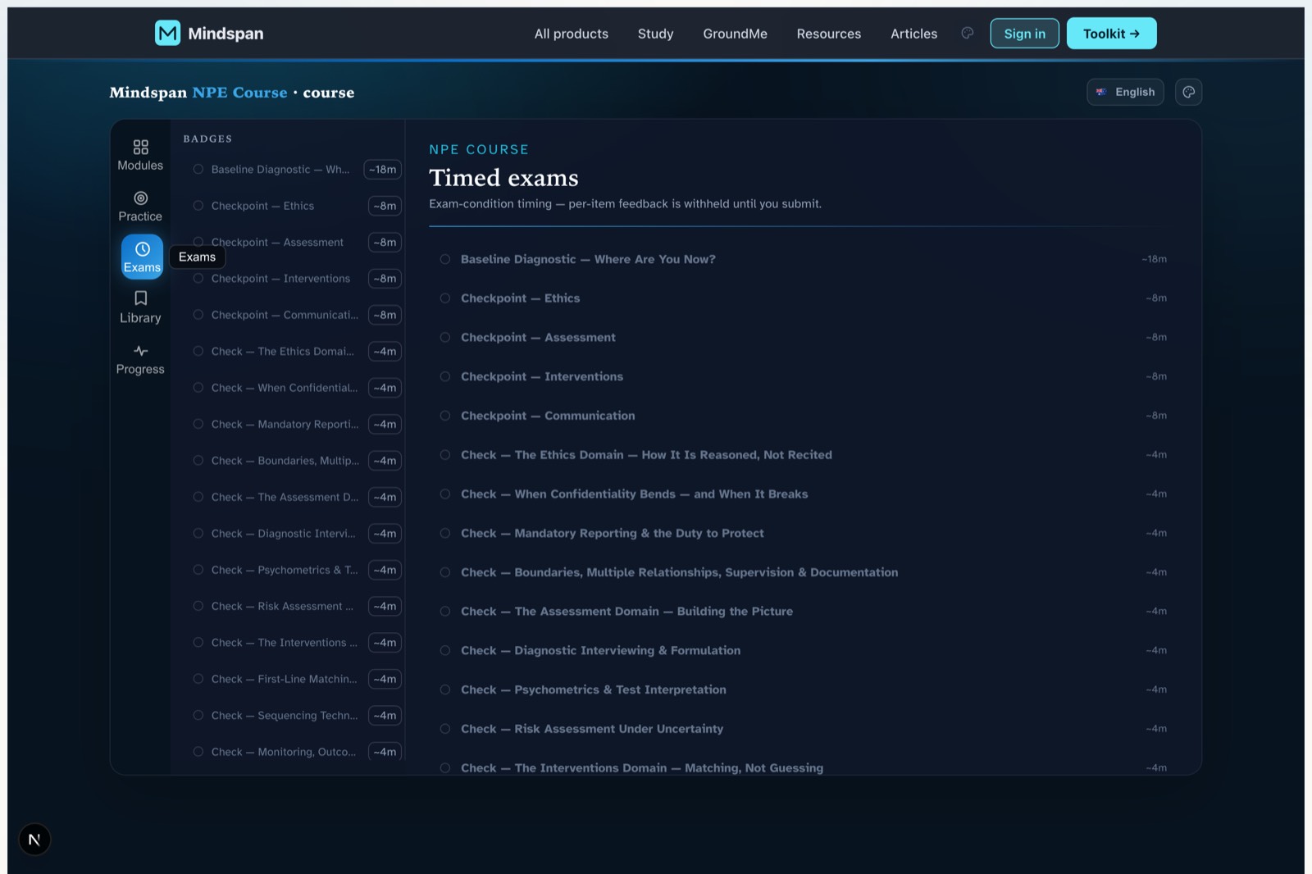Viewport: 1312px width, 874px height.
Task: Open the Articles menu item
Action: pyautogui.click(x=913, y=34)
